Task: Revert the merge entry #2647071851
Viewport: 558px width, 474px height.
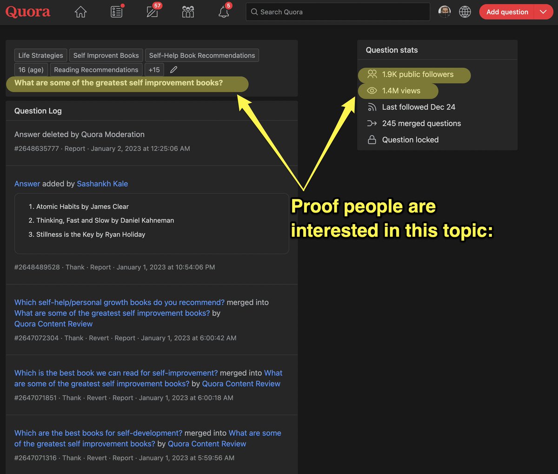Action: click(x=97, y=398)
